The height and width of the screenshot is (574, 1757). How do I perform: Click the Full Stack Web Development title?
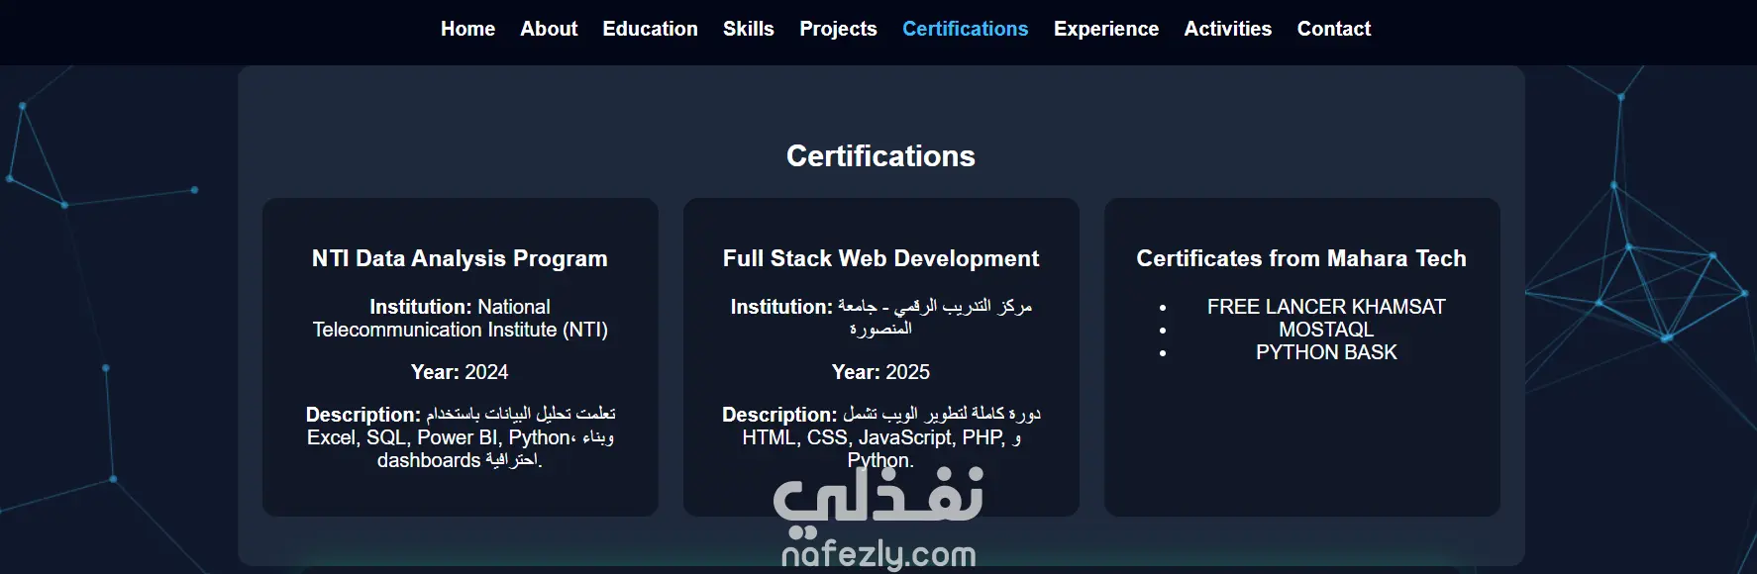coord(880,258)
